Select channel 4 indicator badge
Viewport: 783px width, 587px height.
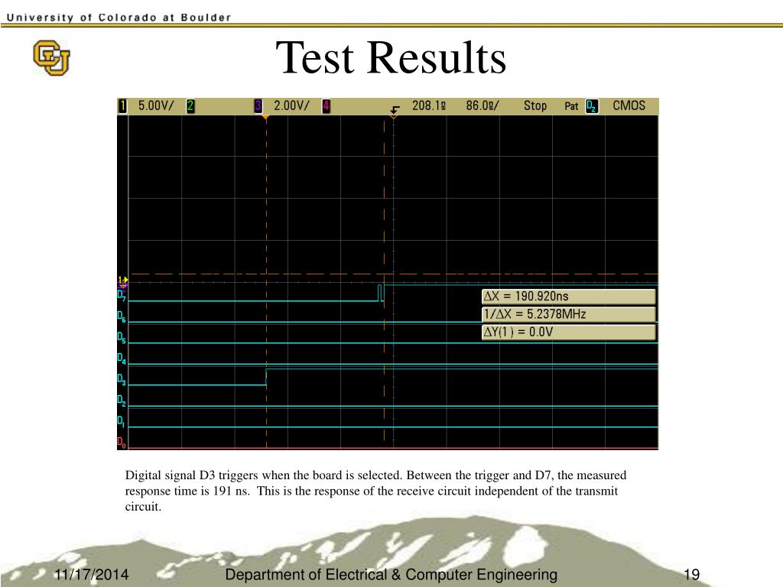click(326, 105)
